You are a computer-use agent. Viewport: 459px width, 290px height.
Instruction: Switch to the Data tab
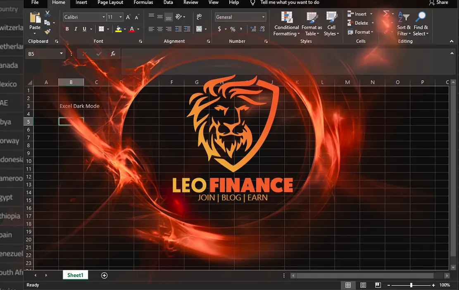[x=168, y=2]
